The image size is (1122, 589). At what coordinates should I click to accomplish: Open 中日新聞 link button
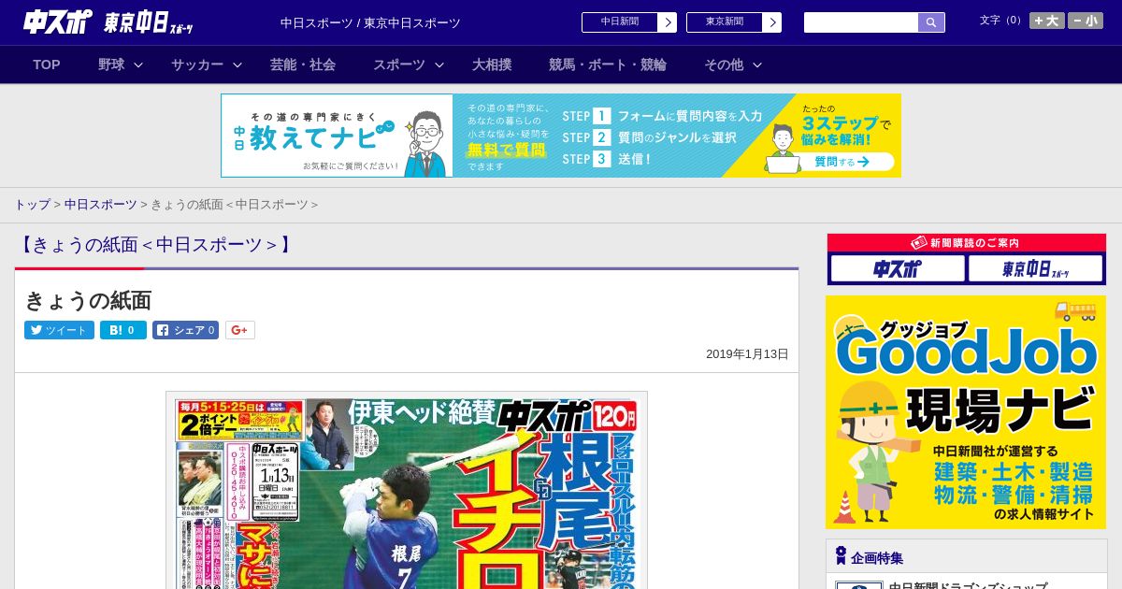tap(620, 22)
